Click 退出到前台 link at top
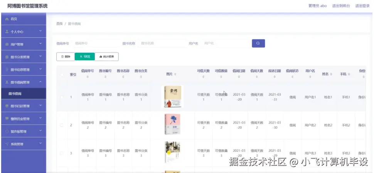This screenshot has height=173, width=374. tap(341, 6)
